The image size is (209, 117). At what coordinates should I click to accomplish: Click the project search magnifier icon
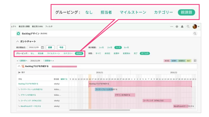195,34
